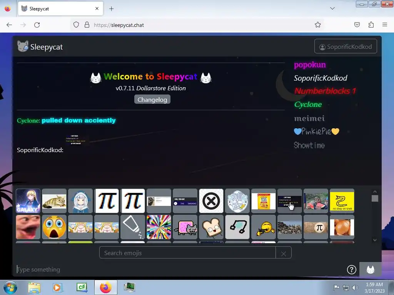Launch Windows Media Player from taskbar
Viewport: 394px width, 295px height.
point(58,287)
